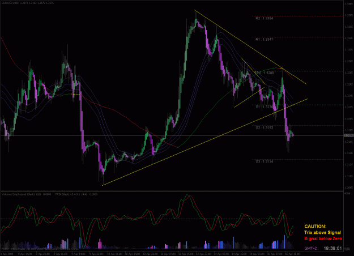This screenshot has height=256, width=354.
Task: Click the 15 Apr 15:00 time axis label
Action: coord(293,254)
